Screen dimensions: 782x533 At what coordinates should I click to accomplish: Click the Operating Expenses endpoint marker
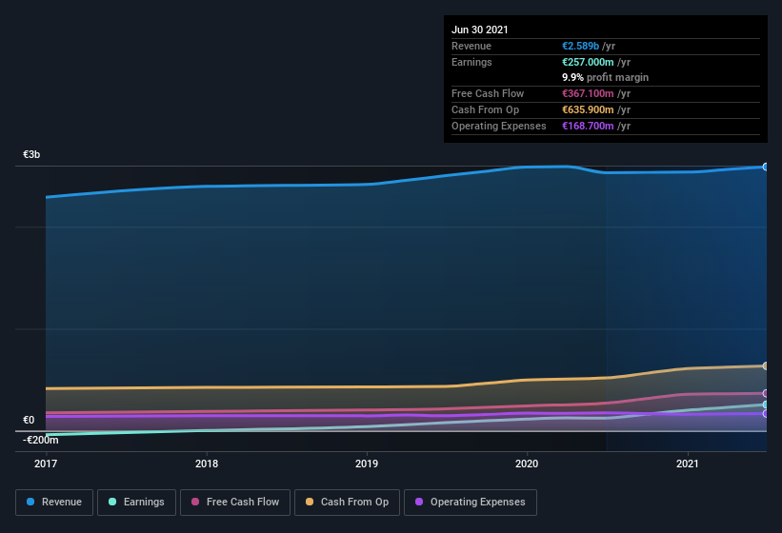pyautogui.click(x=766, y=413)
